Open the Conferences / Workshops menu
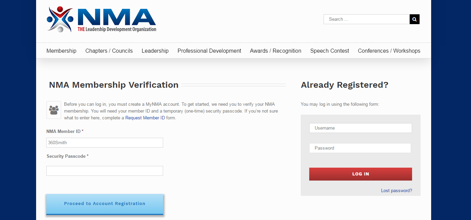This screenshot has width=471, height=220. coord(389,51)
